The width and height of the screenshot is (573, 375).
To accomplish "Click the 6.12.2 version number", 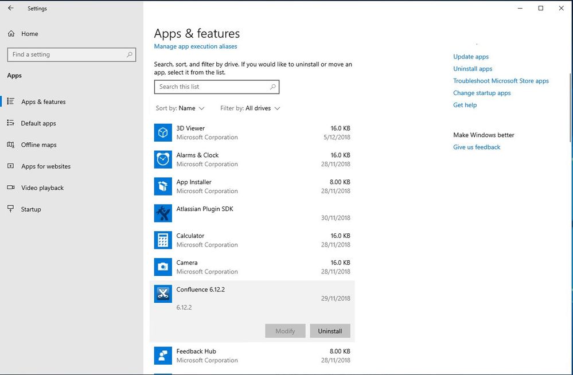I will click(184, 307).
